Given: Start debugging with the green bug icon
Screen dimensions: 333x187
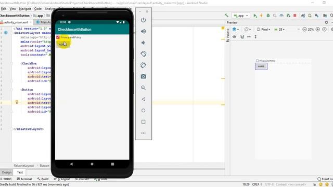Looking at the screenshot, I should pyautogui.click(x=268, y=16).
